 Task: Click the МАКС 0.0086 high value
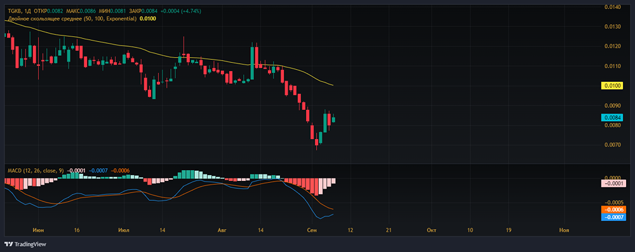pyautogui.click(x=81, y=11)
